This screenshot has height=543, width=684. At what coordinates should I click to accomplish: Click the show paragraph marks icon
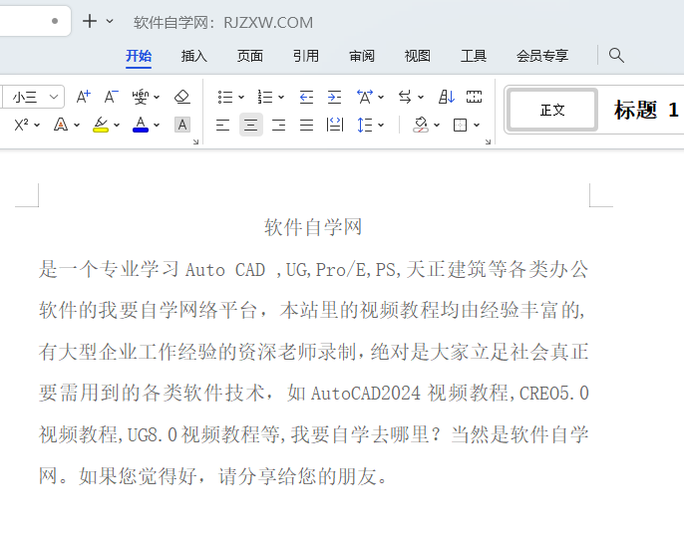[x=475, y=97]
